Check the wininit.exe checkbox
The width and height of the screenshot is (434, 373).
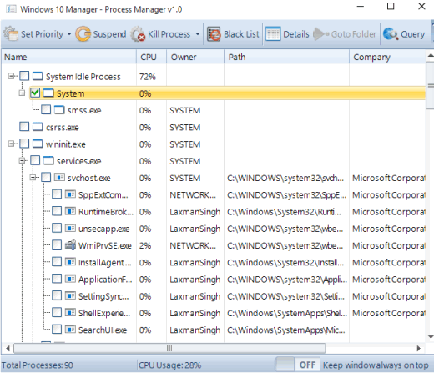click(x=24, y=144)
